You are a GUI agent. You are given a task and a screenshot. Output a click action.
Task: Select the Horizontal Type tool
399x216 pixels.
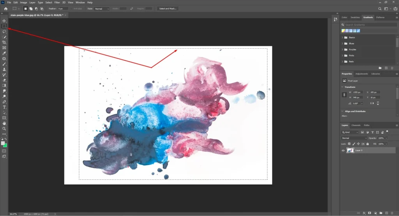click(4, 107)
